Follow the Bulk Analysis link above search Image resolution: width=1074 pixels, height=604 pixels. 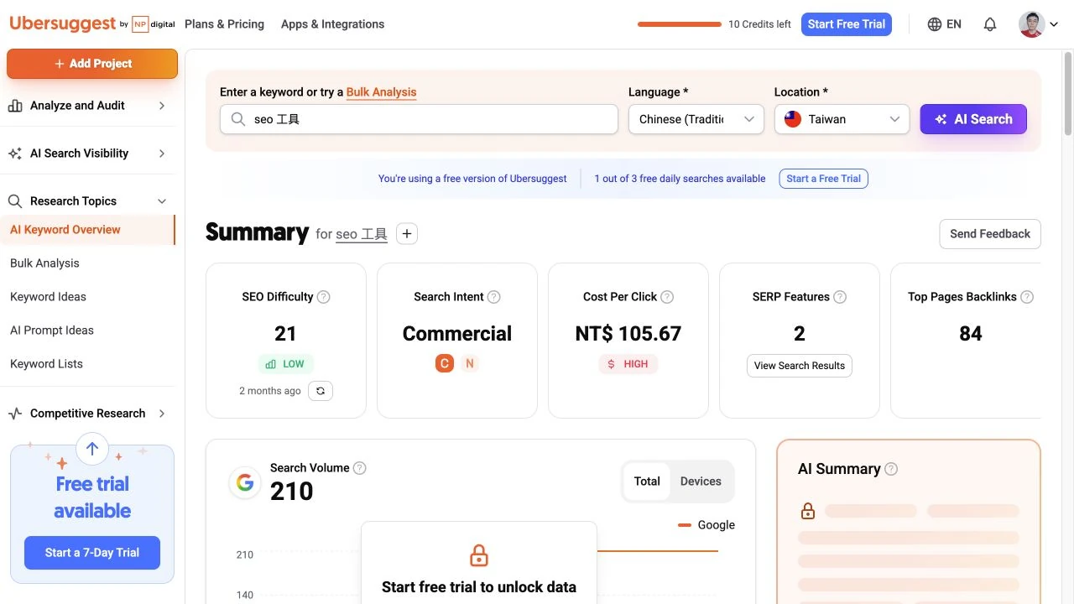pyautogui.click(x=382, y=92)
